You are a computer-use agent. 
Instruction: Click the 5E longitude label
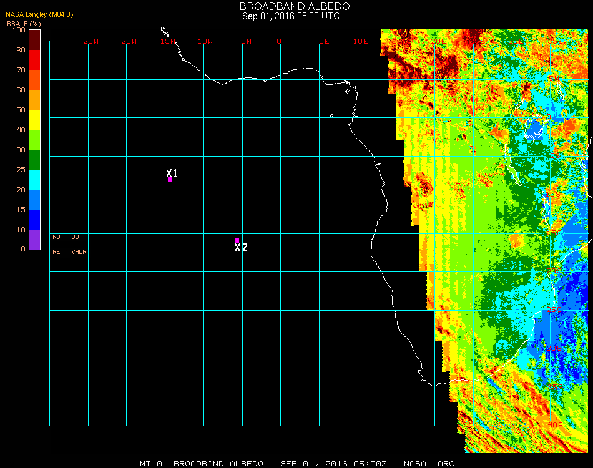point(324,41)
